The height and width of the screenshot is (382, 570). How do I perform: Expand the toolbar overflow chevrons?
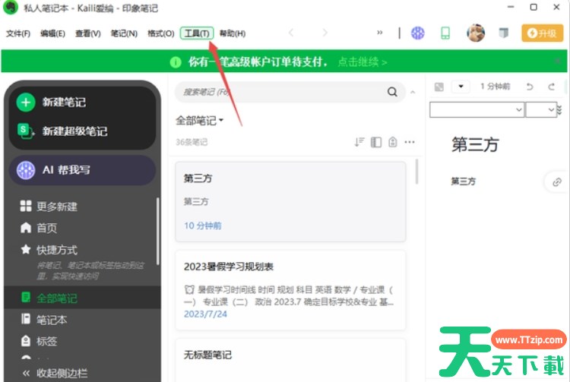[x=379, y=33]
